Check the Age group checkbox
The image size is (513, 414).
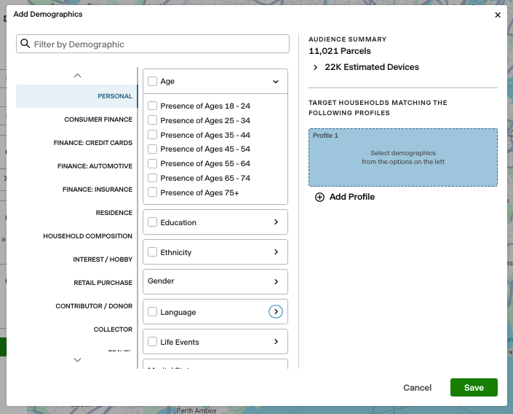(153, 81)
